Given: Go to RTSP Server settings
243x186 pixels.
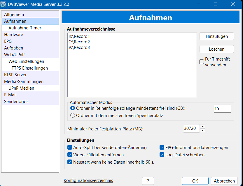Looking at the screenshot, I should 30,75.
